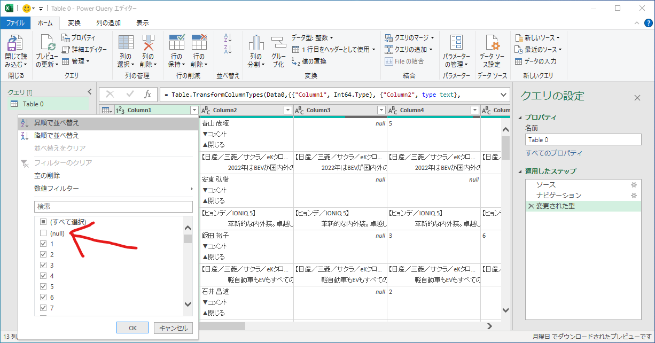Uncheck the value 3 checkbox
This screenshot has width=655, height=343.
pyautogui.click(x=43, y=265)
